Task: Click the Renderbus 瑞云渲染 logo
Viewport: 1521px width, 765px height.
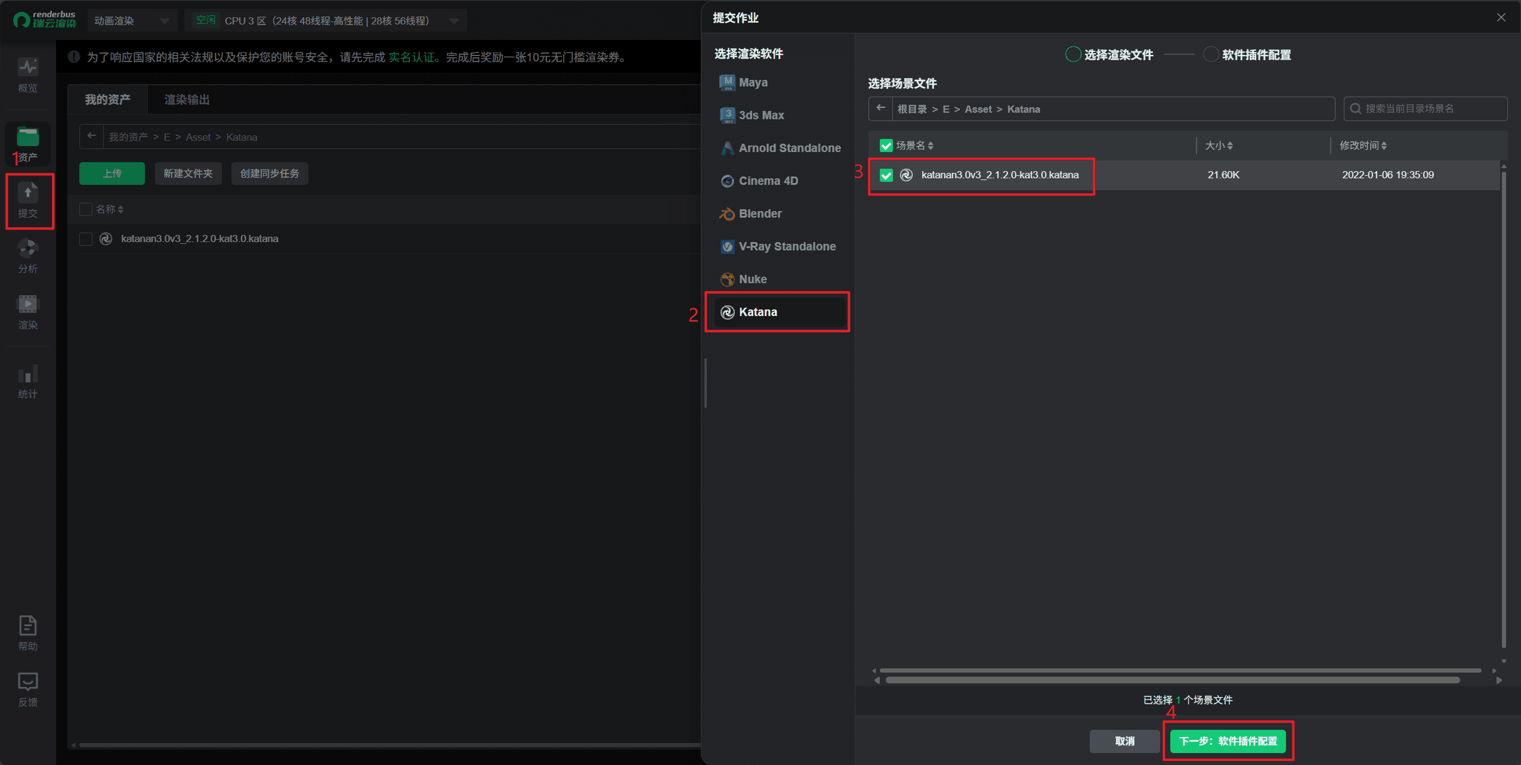Action: pos(45,20)
